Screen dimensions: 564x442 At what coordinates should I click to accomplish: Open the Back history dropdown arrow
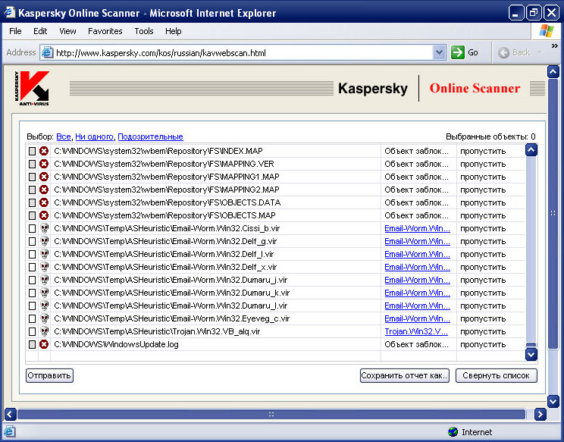point(539,53)
